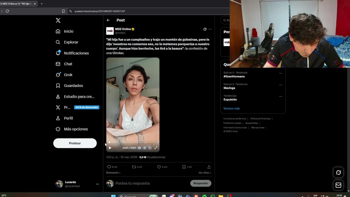The height and width of the screenshot is (197, 350).
Task: Open Más opciones menu
Action: tap(72, 129)
